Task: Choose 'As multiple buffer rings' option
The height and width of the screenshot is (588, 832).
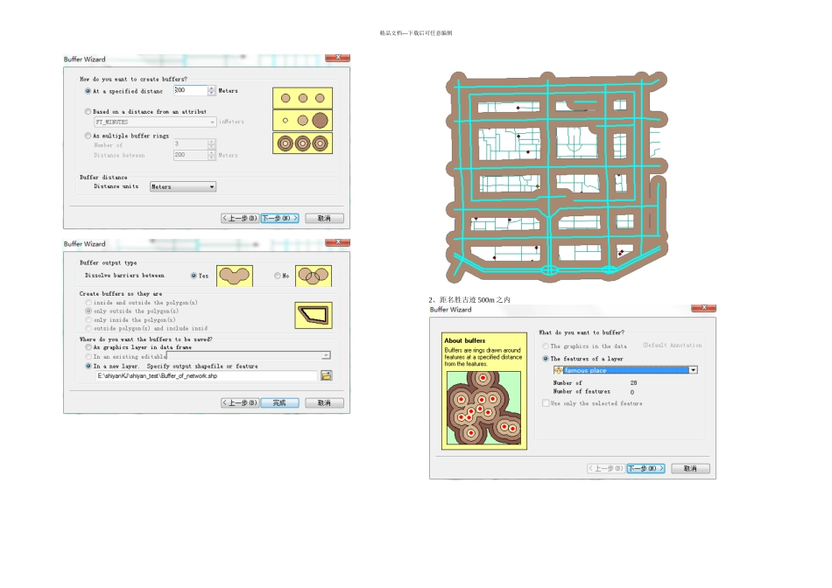Action: pos(88,136)
